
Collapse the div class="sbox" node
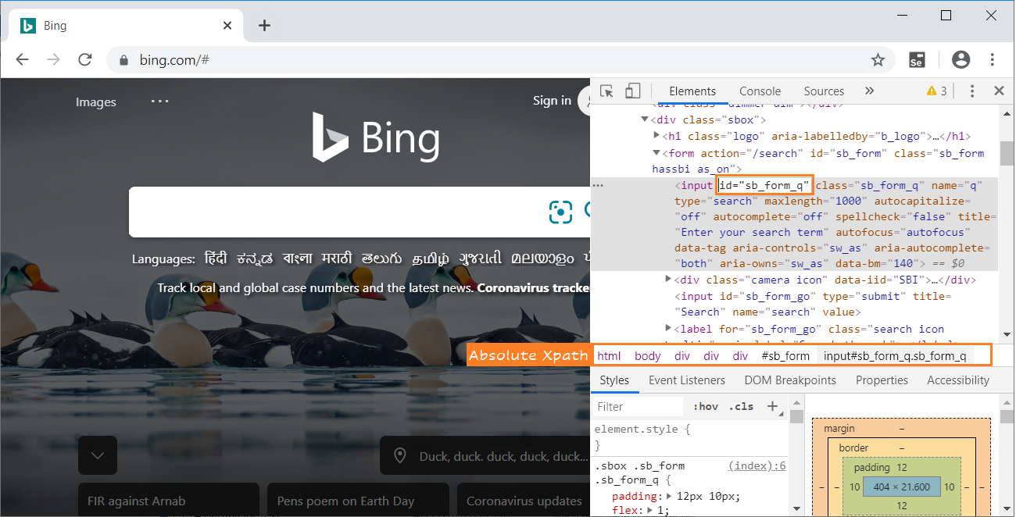click(x=645, y=119)
